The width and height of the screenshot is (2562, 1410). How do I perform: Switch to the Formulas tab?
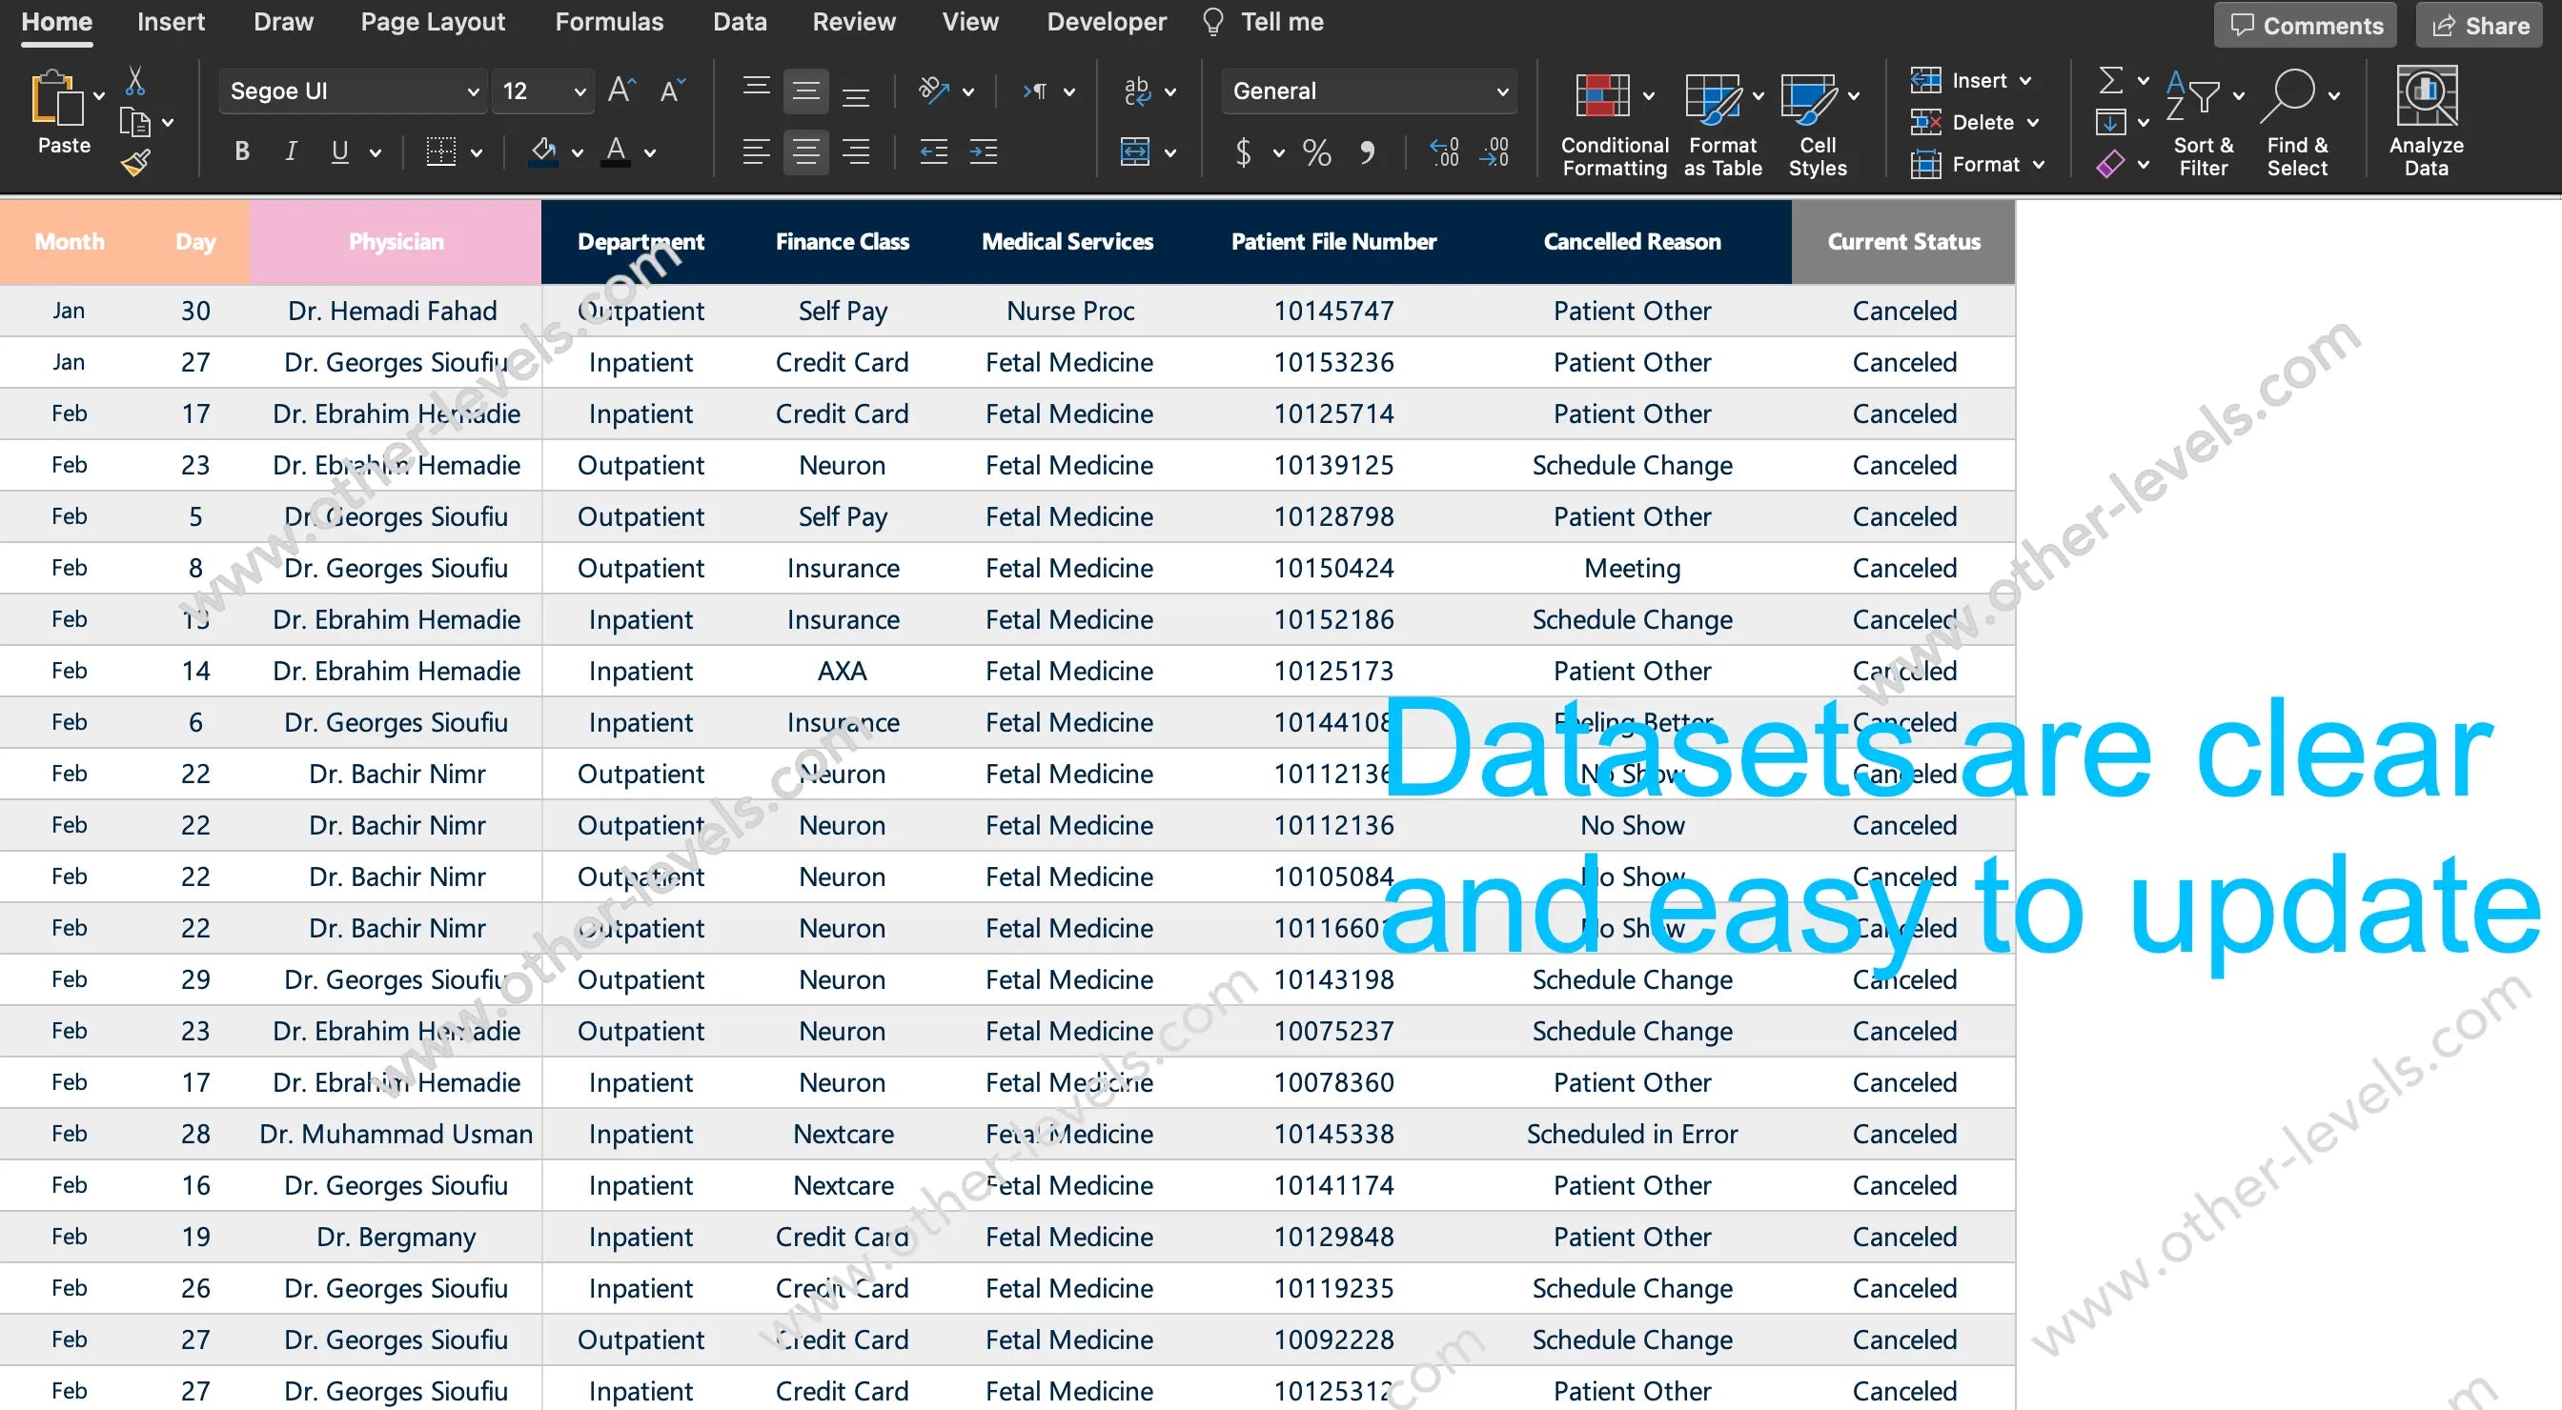(x=609, y=22)
